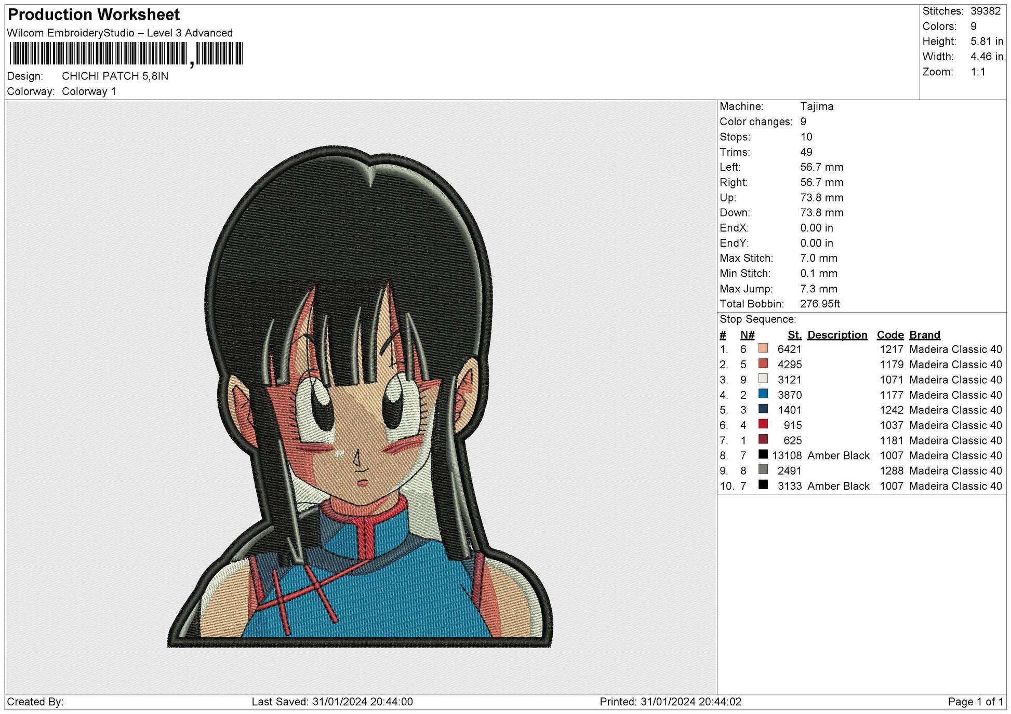Click the bright red swatch in stop 6

(763, 424)
